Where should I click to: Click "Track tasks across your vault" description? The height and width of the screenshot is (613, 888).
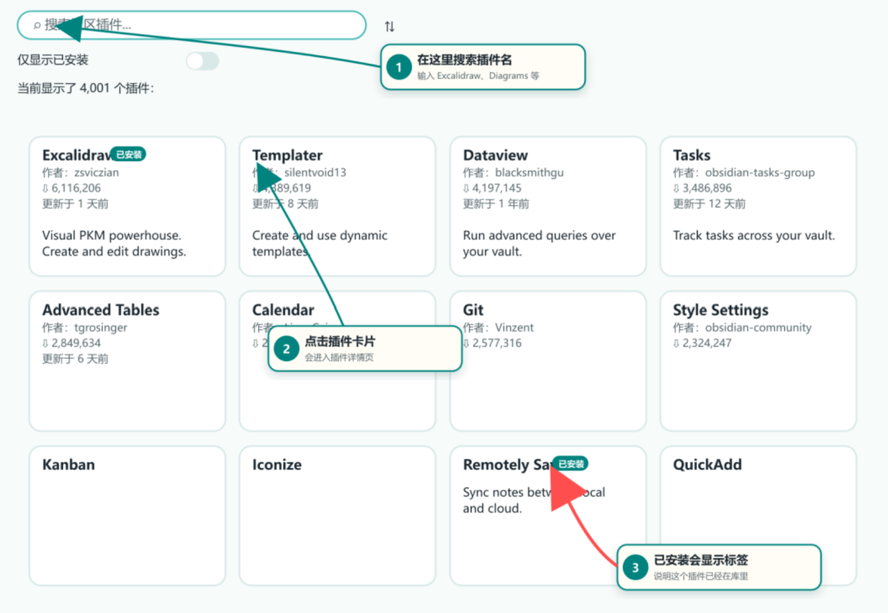tap(754, 235)
